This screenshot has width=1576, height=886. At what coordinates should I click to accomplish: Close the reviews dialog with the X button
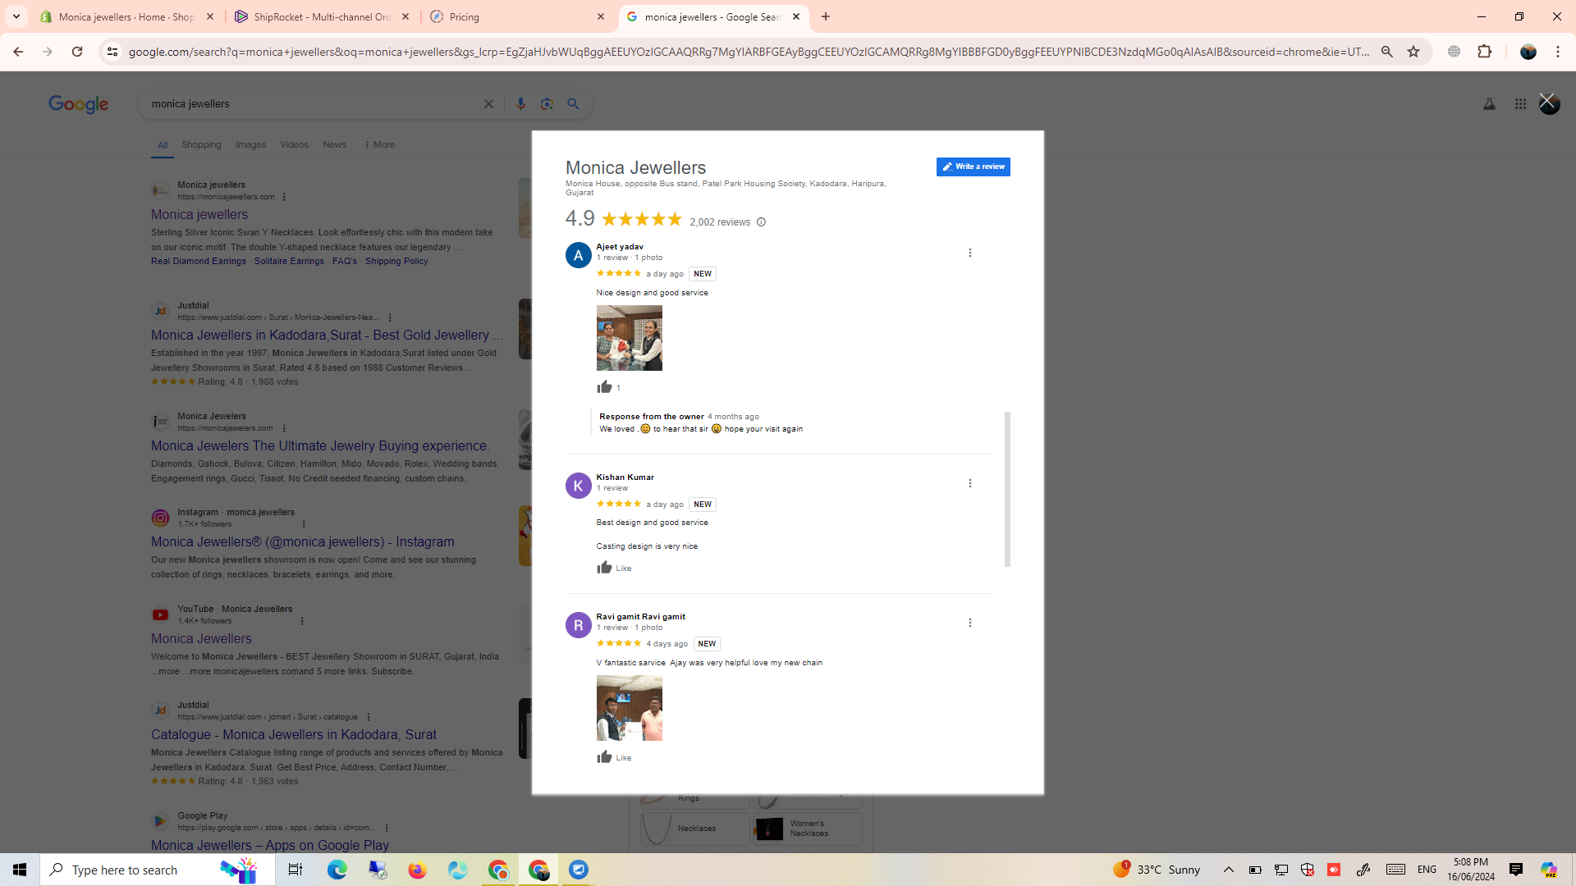[x=1547, y=102]
